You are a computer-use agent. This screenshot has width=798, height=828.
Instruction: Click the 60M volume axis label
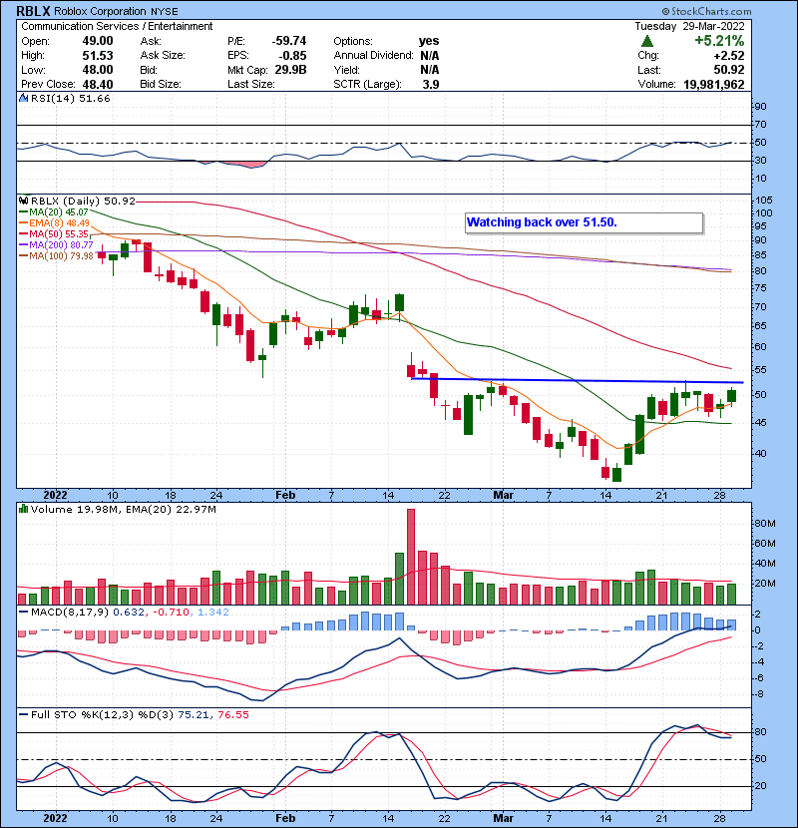coord(765,544)
